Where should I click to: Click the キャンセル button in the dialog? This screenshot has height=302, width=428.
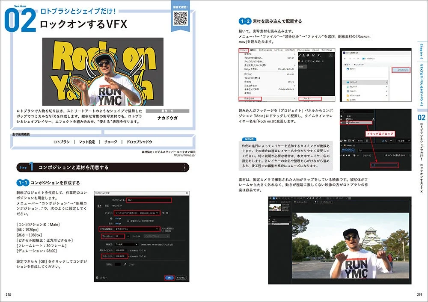[181, 277]
